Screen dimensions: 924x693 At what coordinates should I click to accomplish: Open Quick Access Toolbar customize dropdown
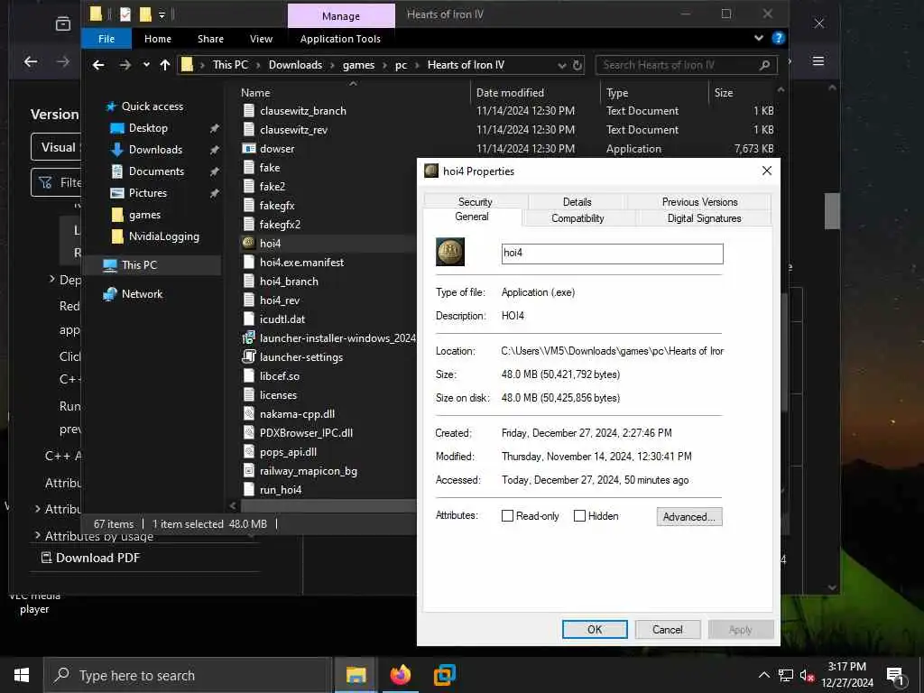[162, 14]
